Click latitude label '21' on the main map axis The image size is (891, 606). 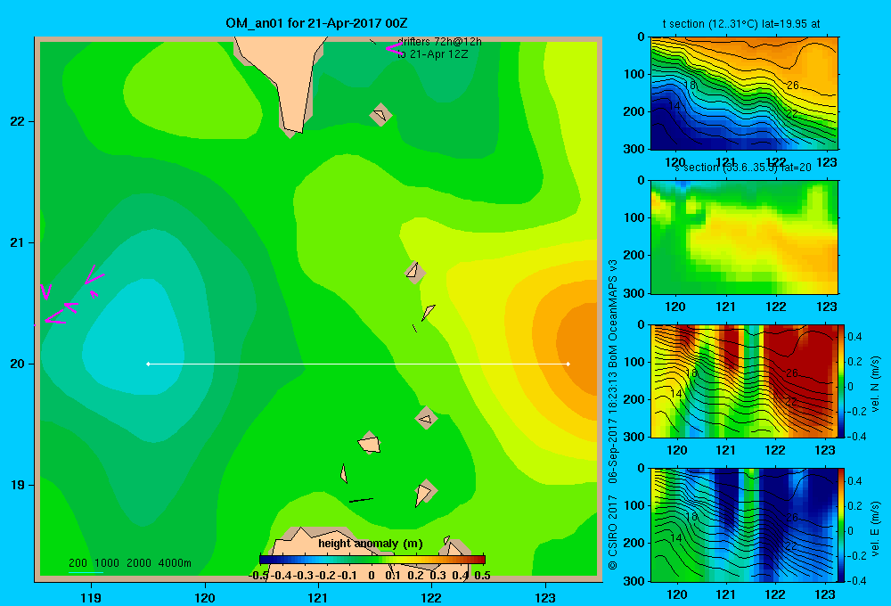click(17, 242)
